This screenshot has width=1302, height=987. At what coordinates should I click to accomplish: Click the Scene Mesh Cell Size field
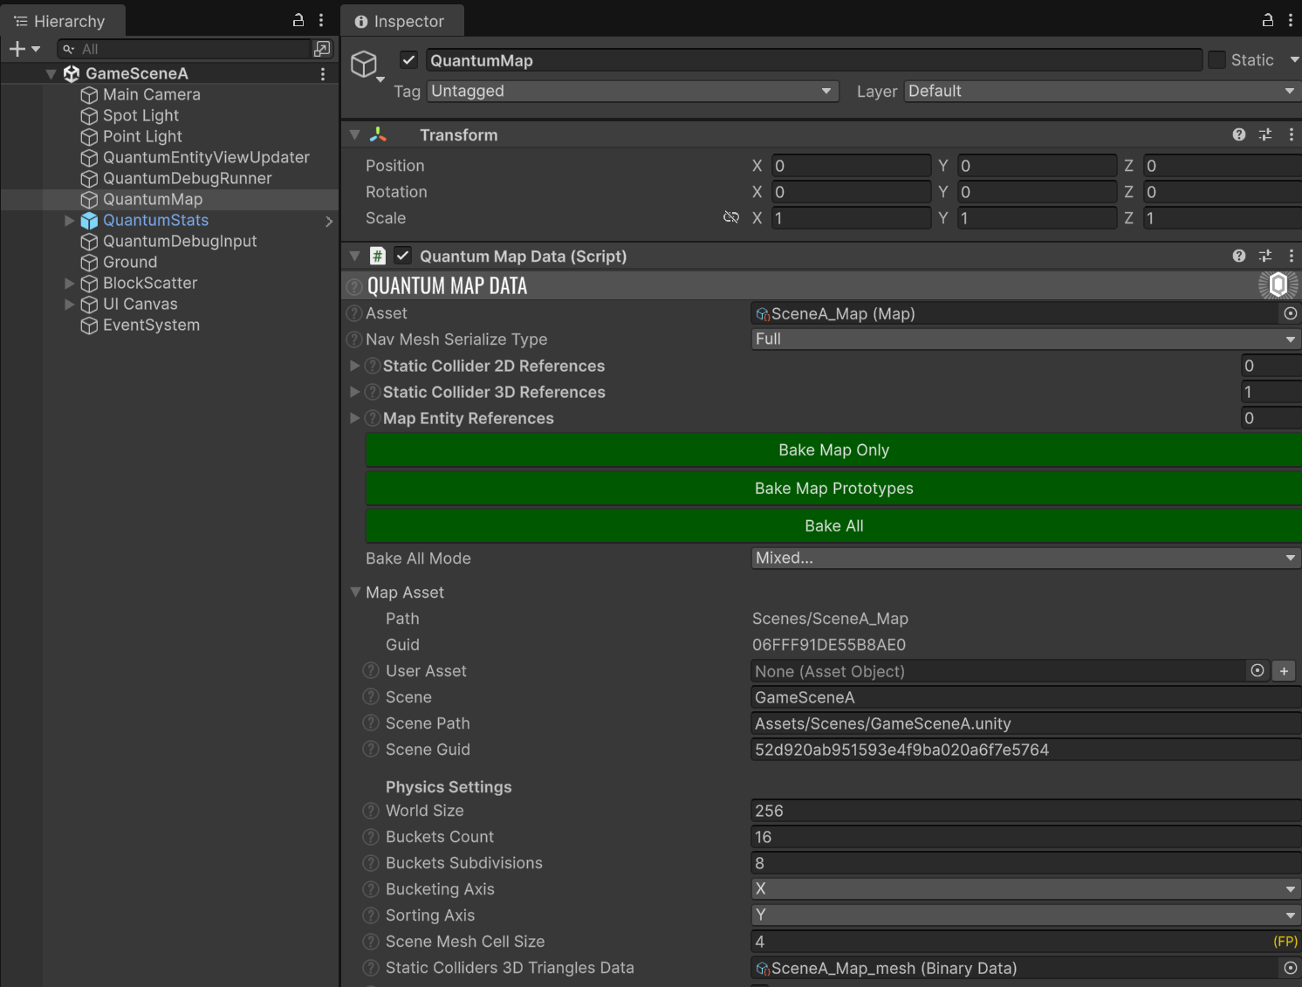(1026, 942)
